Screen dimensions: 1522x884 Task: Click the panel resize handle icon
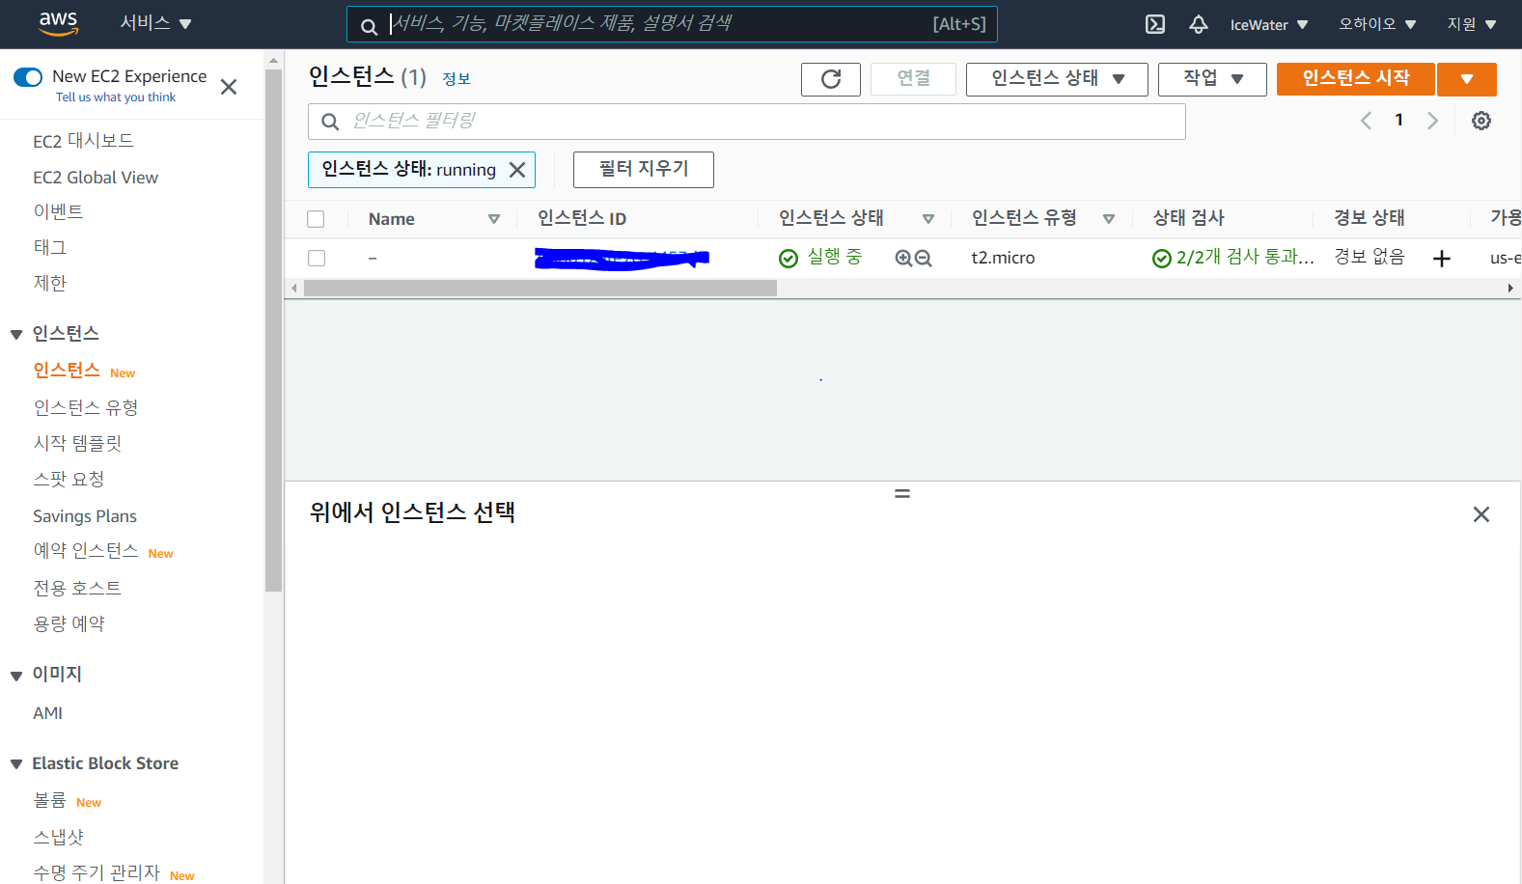pos(902,493)
